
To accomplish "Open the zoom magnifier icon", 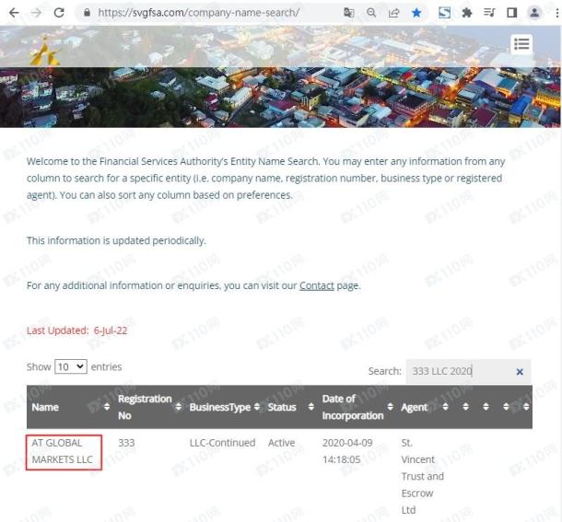I will (371, 13).
